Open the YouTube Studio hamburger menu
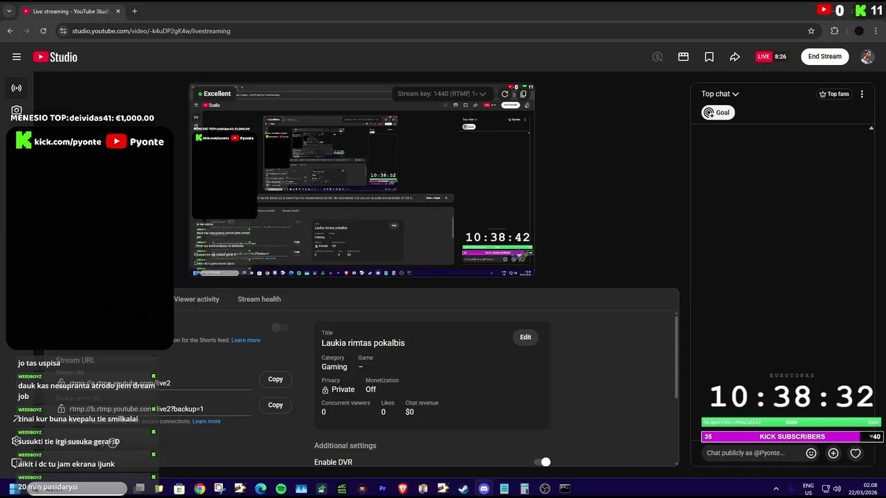 [17, 57]
